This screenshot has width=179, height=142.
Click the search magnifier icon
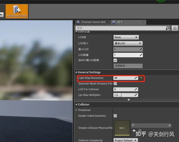(x=168, y=28)
